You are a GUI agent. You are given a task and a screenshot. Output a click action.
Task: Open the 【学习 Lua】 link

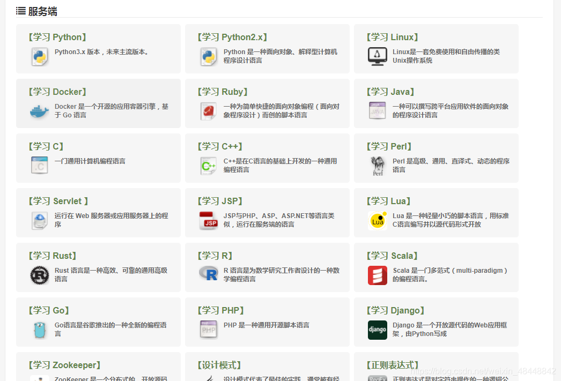[388, 201]
